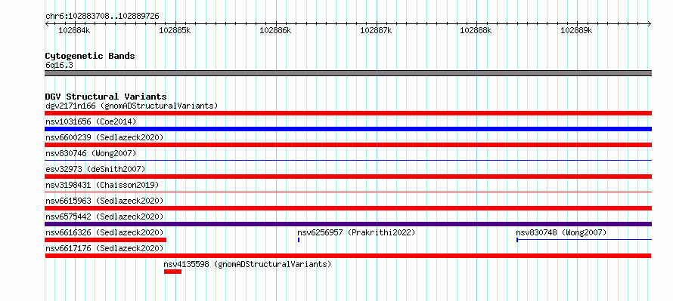
Task: Click the nsv6600239 Sedlazeck2020 red bar
Action: click(348, 145)
